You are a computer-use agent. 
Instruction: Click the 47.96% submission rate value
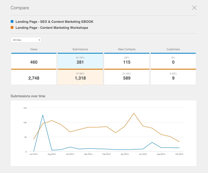(80, 74)
